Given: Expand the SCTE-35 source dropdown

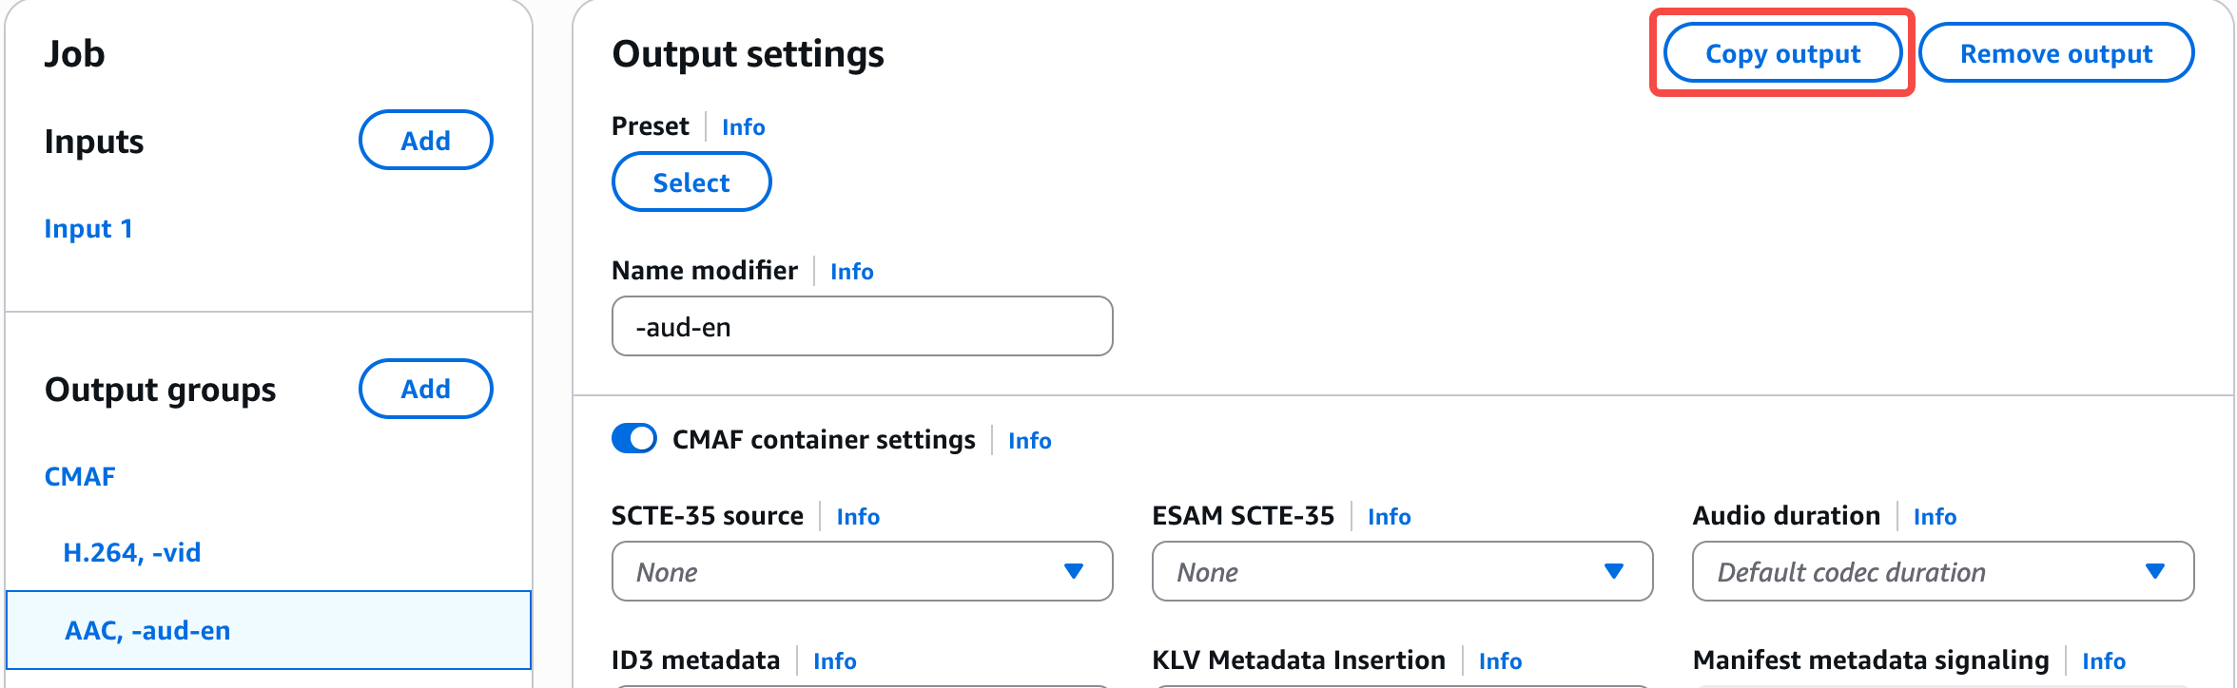Looking at the screenshot, I should pos(862,571).
